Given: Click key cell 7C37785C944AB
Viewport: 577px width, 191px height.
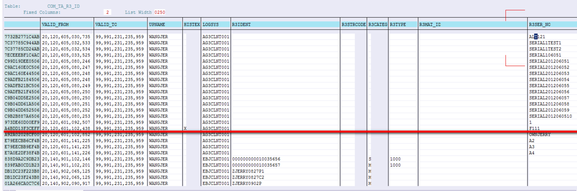Looking at the screenshot, I should 22,43.
